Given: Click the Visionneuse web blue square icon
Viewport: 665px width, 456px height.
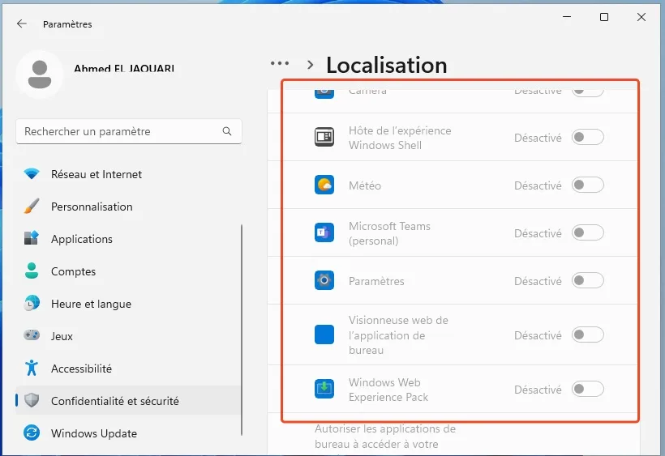Looking at the screenshot, I should pyautogui.click(x=324, y=335).
